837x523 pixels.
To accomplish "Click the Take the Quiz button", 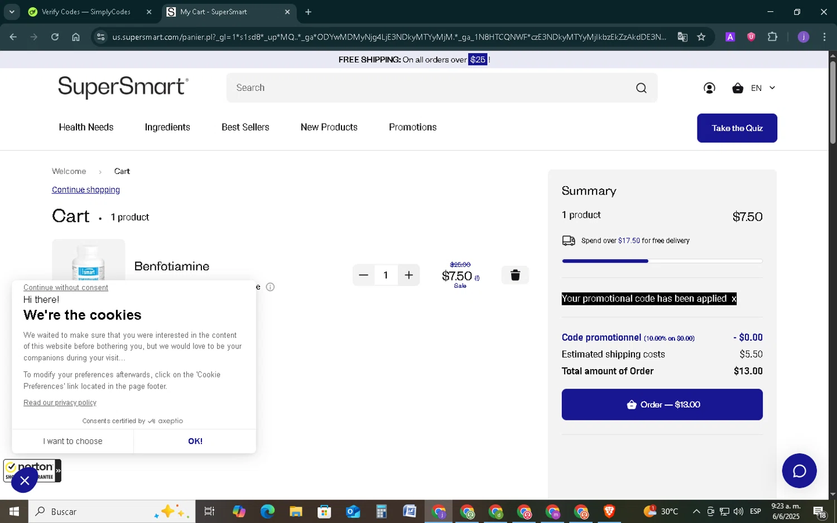I will coord(737,128).
